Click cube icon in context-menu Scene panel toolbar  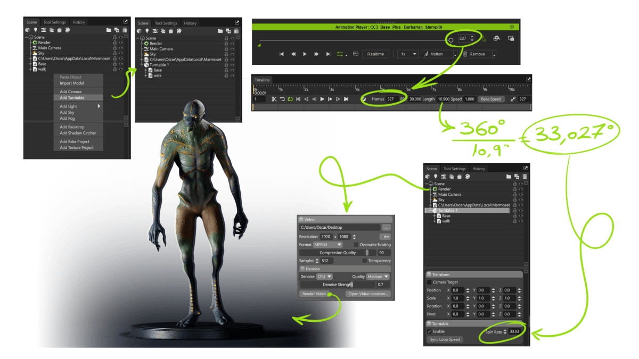click(28, 30)
